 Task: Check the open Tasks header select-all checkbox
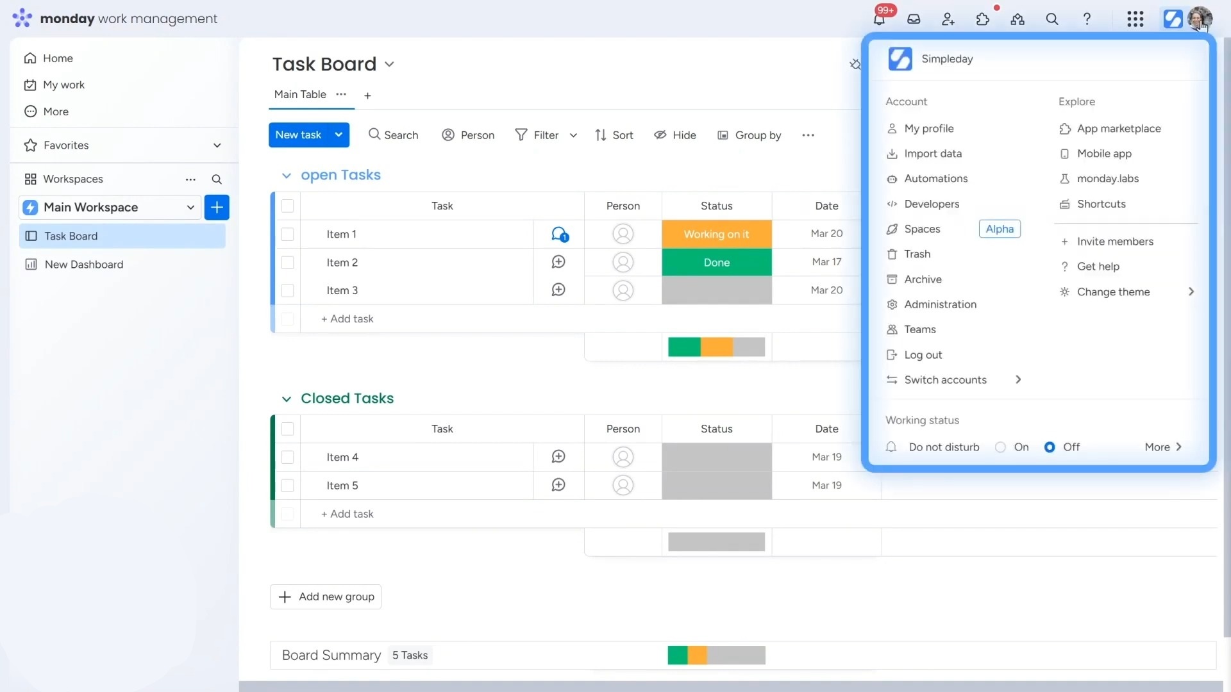point(288,206)
